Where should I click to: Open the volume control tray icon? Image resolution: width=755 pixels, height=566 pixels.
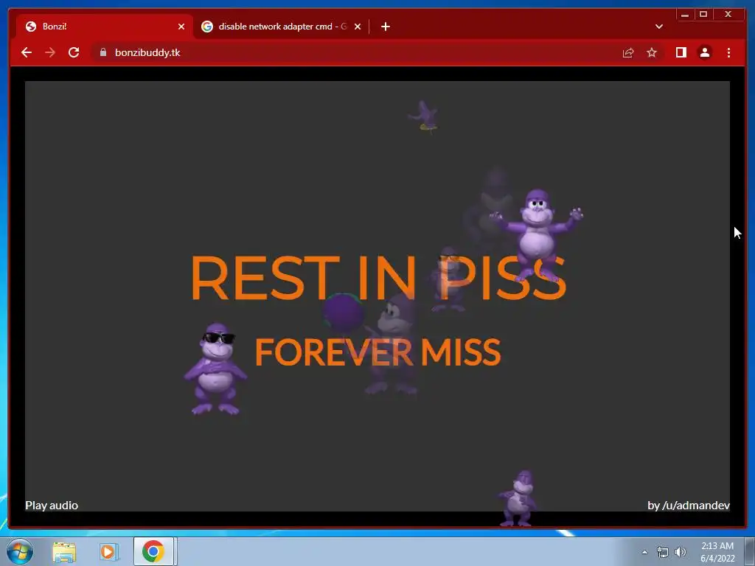(681, 552)
